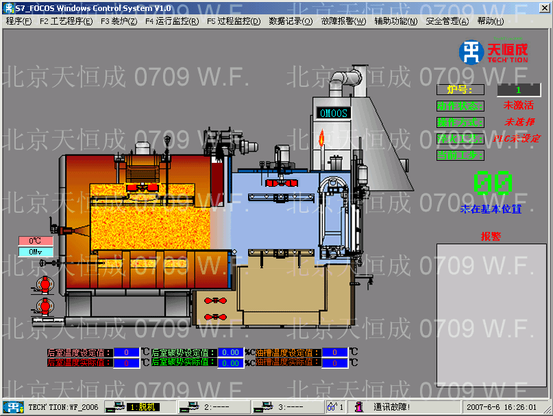Open the 程序(F) menu
Image resolution: width=553 pixels, height=416 pixels.
point(19,21)
